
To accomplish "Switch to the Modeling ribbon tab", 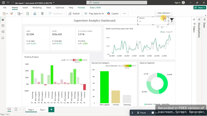I will 37,8.
